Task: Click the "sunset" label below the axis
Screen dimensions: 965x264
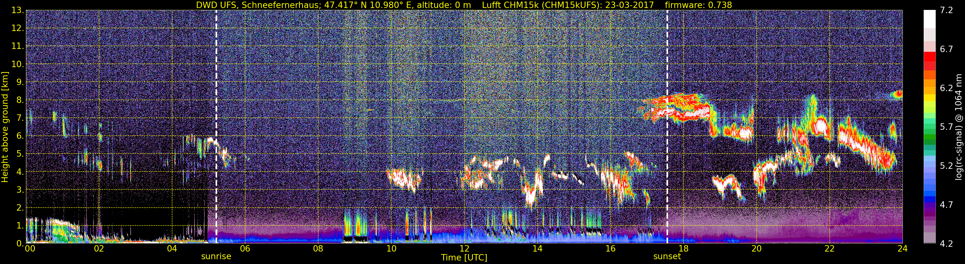Action: click(x=667, y=257)
